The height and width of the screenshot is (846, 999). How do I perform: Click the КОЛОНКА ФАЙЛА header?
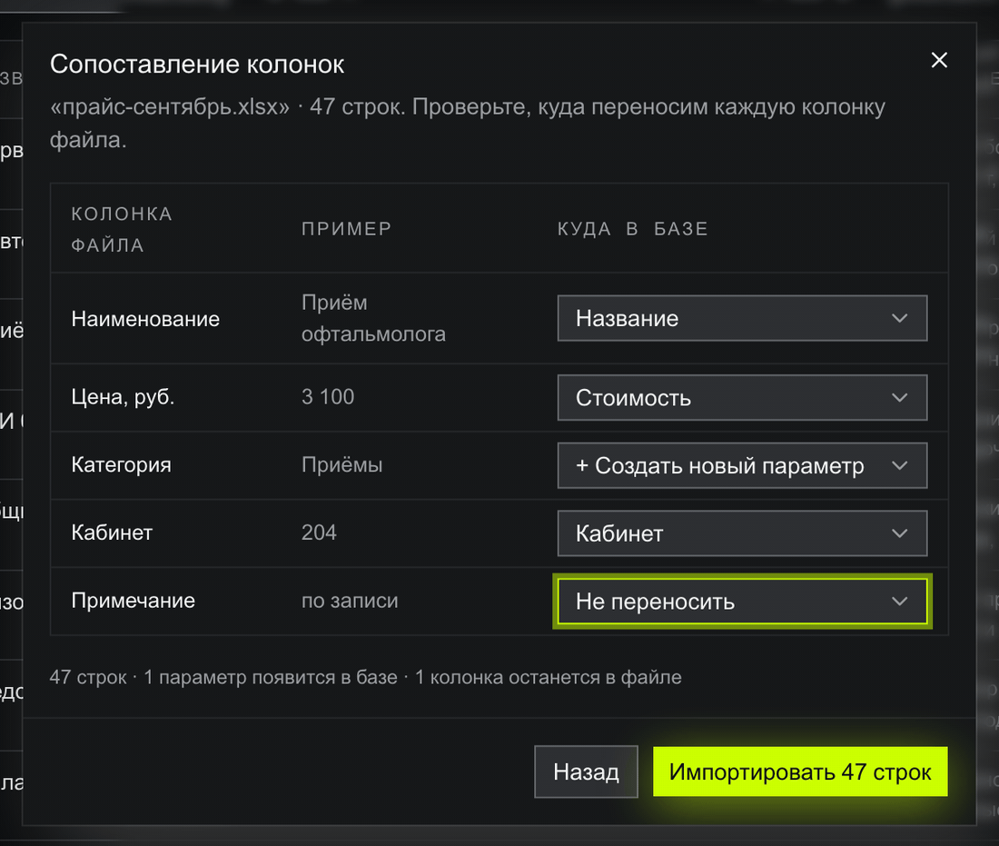point(122,229)
